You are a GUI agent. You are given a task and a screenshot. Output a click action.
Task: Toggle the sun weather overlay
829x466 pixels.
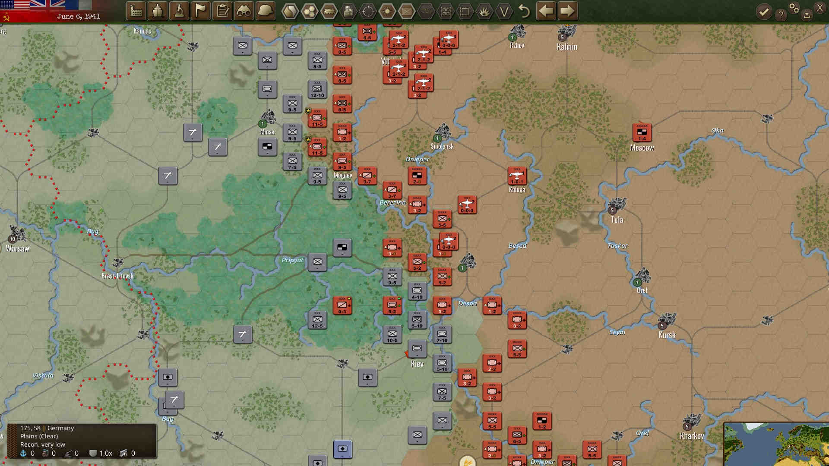click(387, 11)
